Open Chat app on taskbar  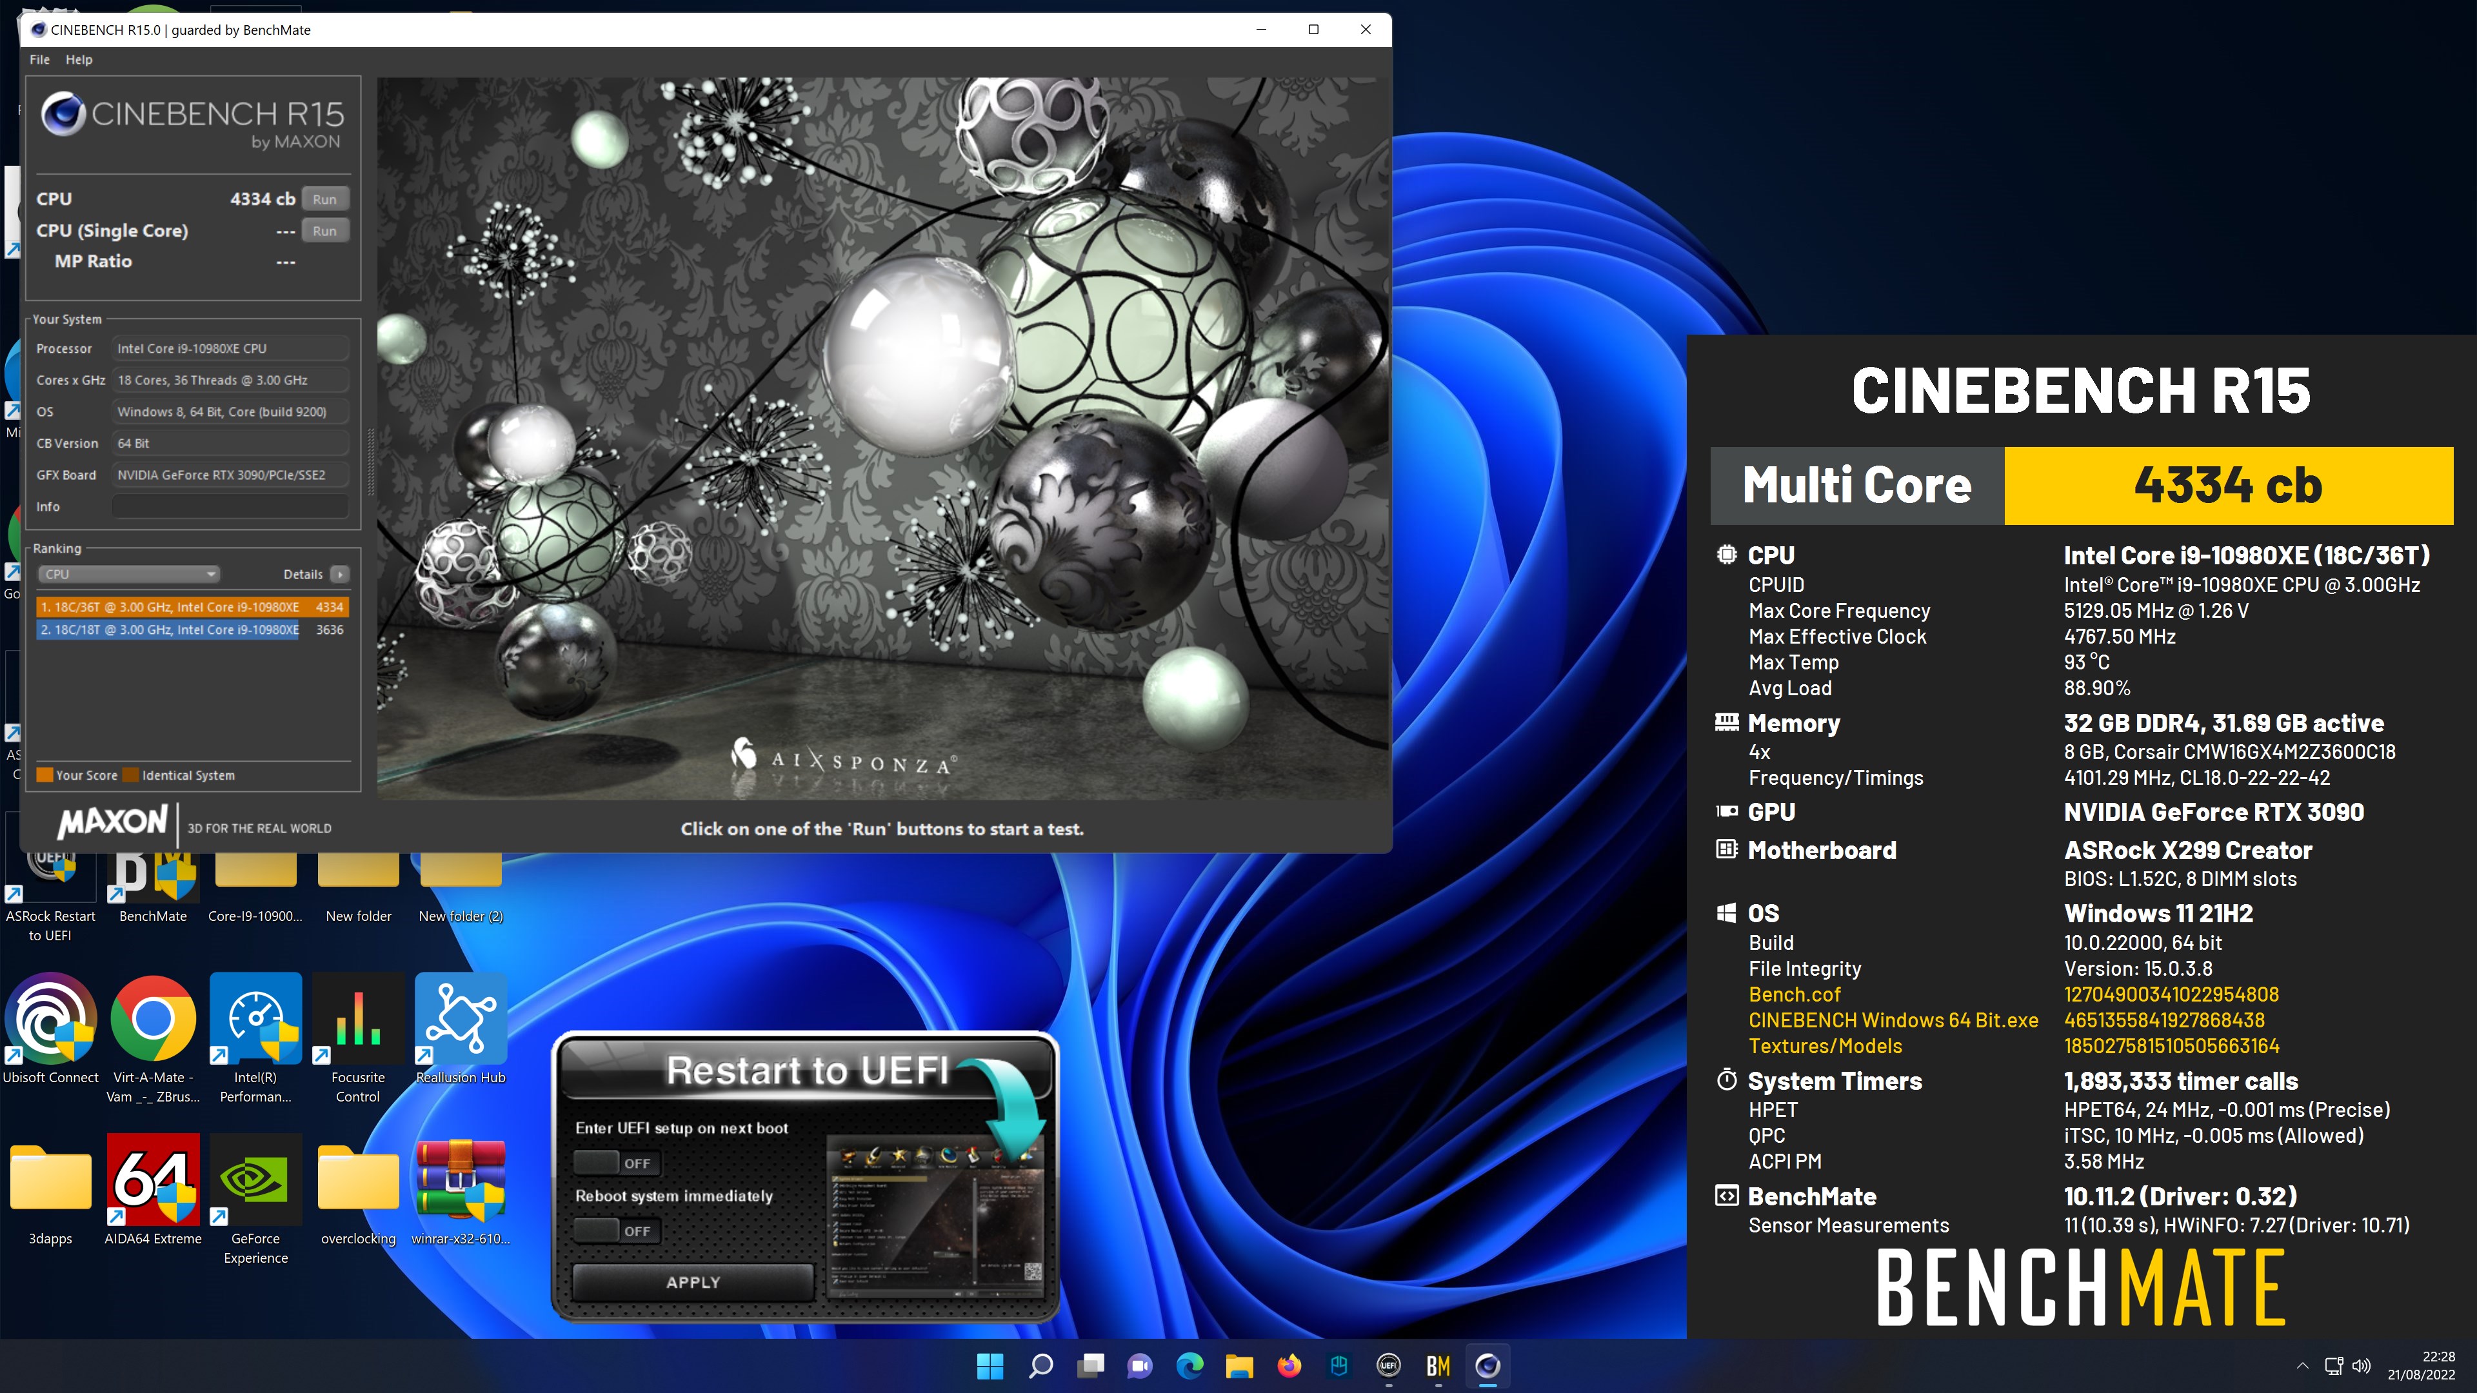1140,1365
